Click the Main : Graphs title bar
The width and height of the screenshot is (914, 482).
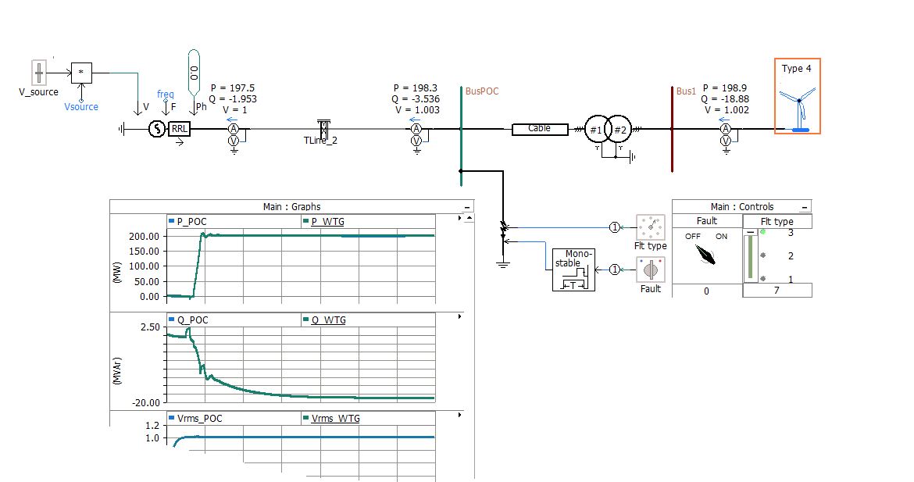click(293, 206)
